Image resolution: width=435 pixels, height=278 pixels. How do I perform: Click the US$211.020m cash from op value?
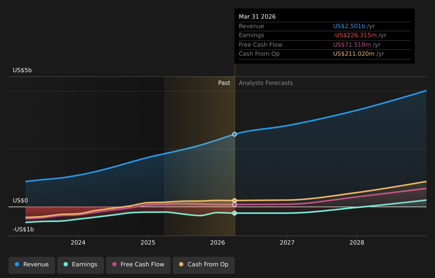click(354, 54)
